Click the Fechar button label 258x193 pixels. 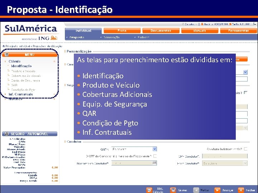click(x=250, y=190)
